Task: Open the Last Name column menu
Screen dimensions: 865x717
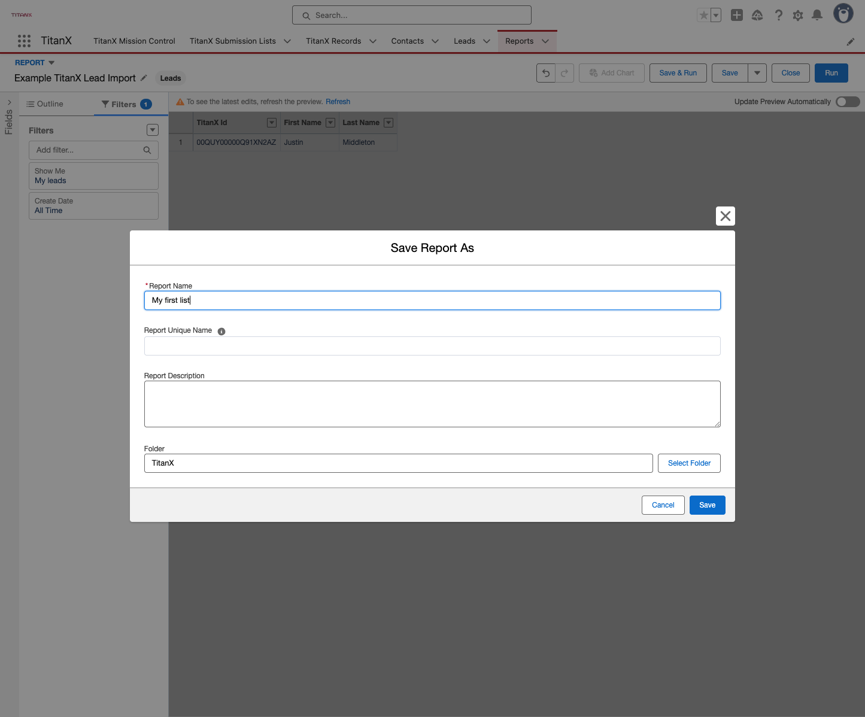Action: tap(389, 123)
